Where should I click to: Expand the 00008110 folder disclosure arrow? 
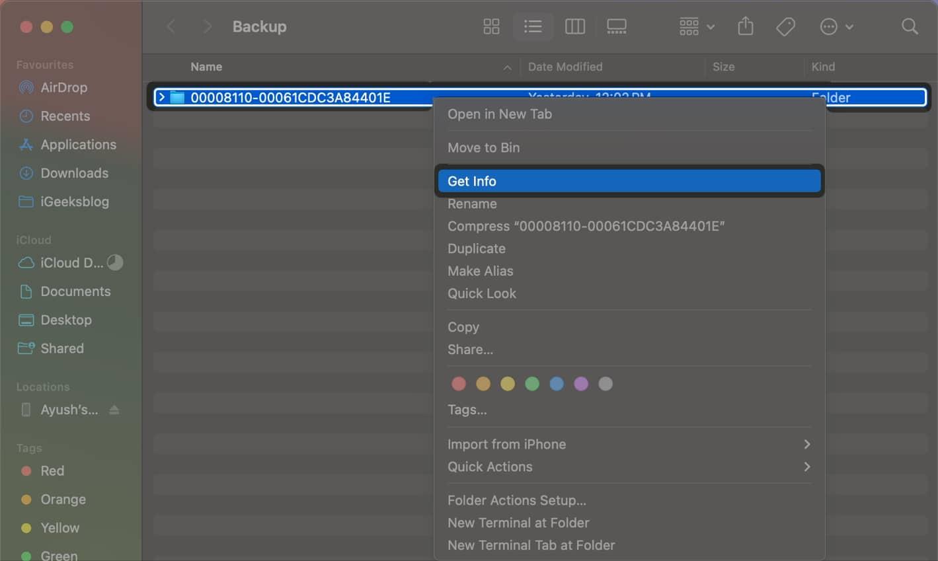pos(161,97)
